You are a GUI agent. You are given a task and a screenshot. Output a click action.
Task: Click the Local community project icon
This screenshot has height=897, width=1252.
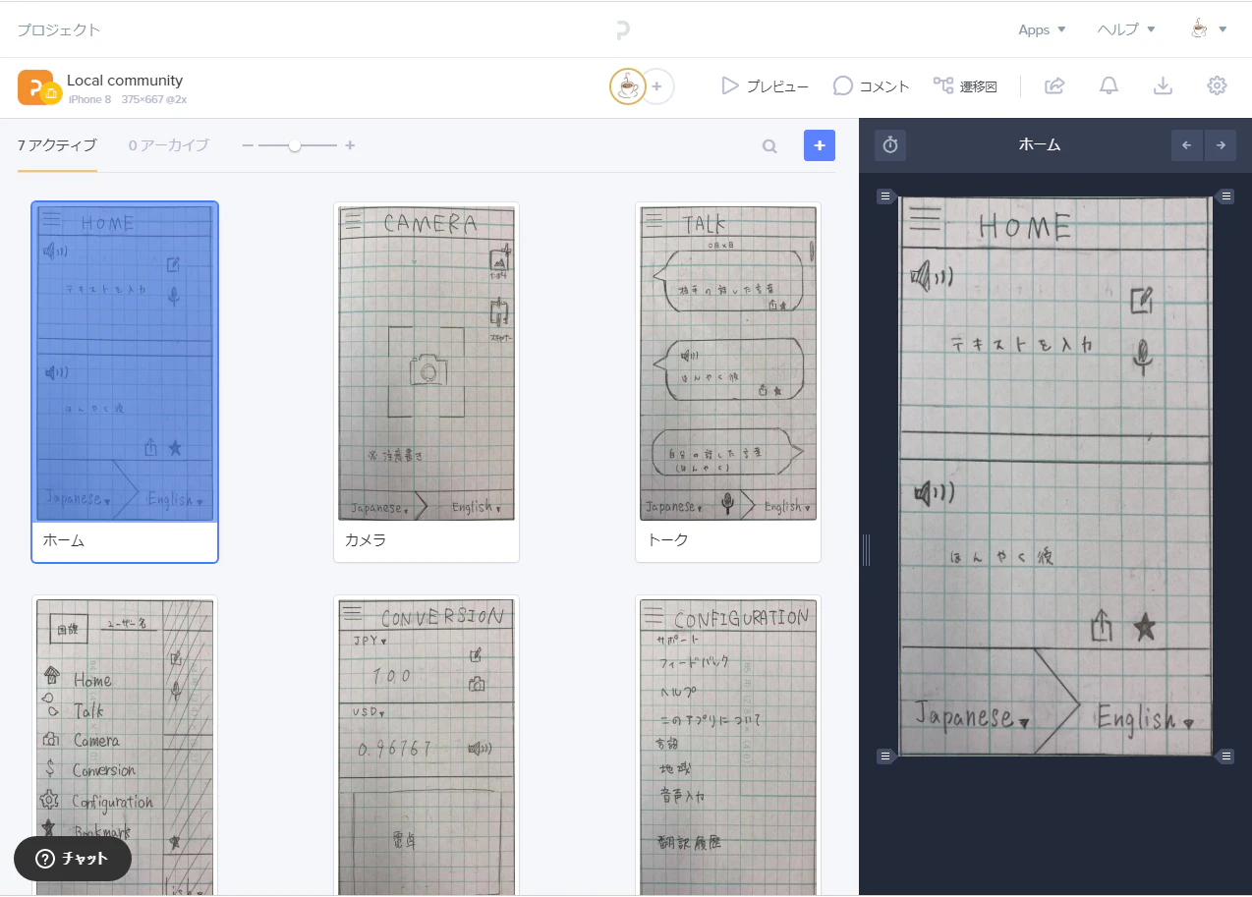(x=39, y=87)
